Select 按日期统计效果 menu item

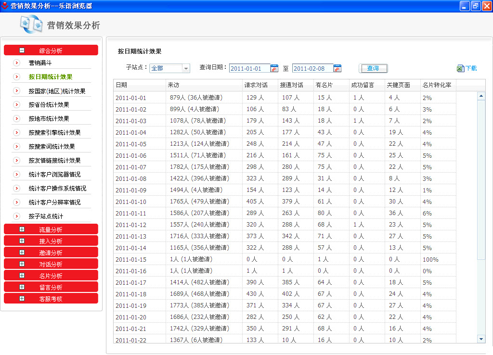click(x=50, y=76)
